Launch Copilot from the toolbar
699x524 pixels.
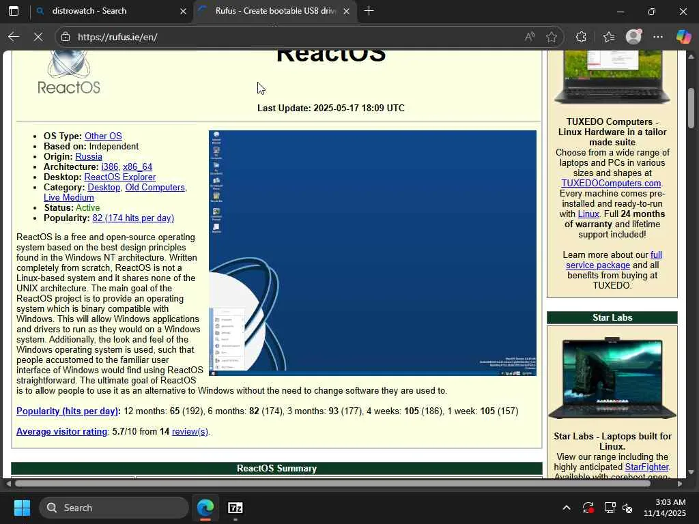tap(683, 37)
